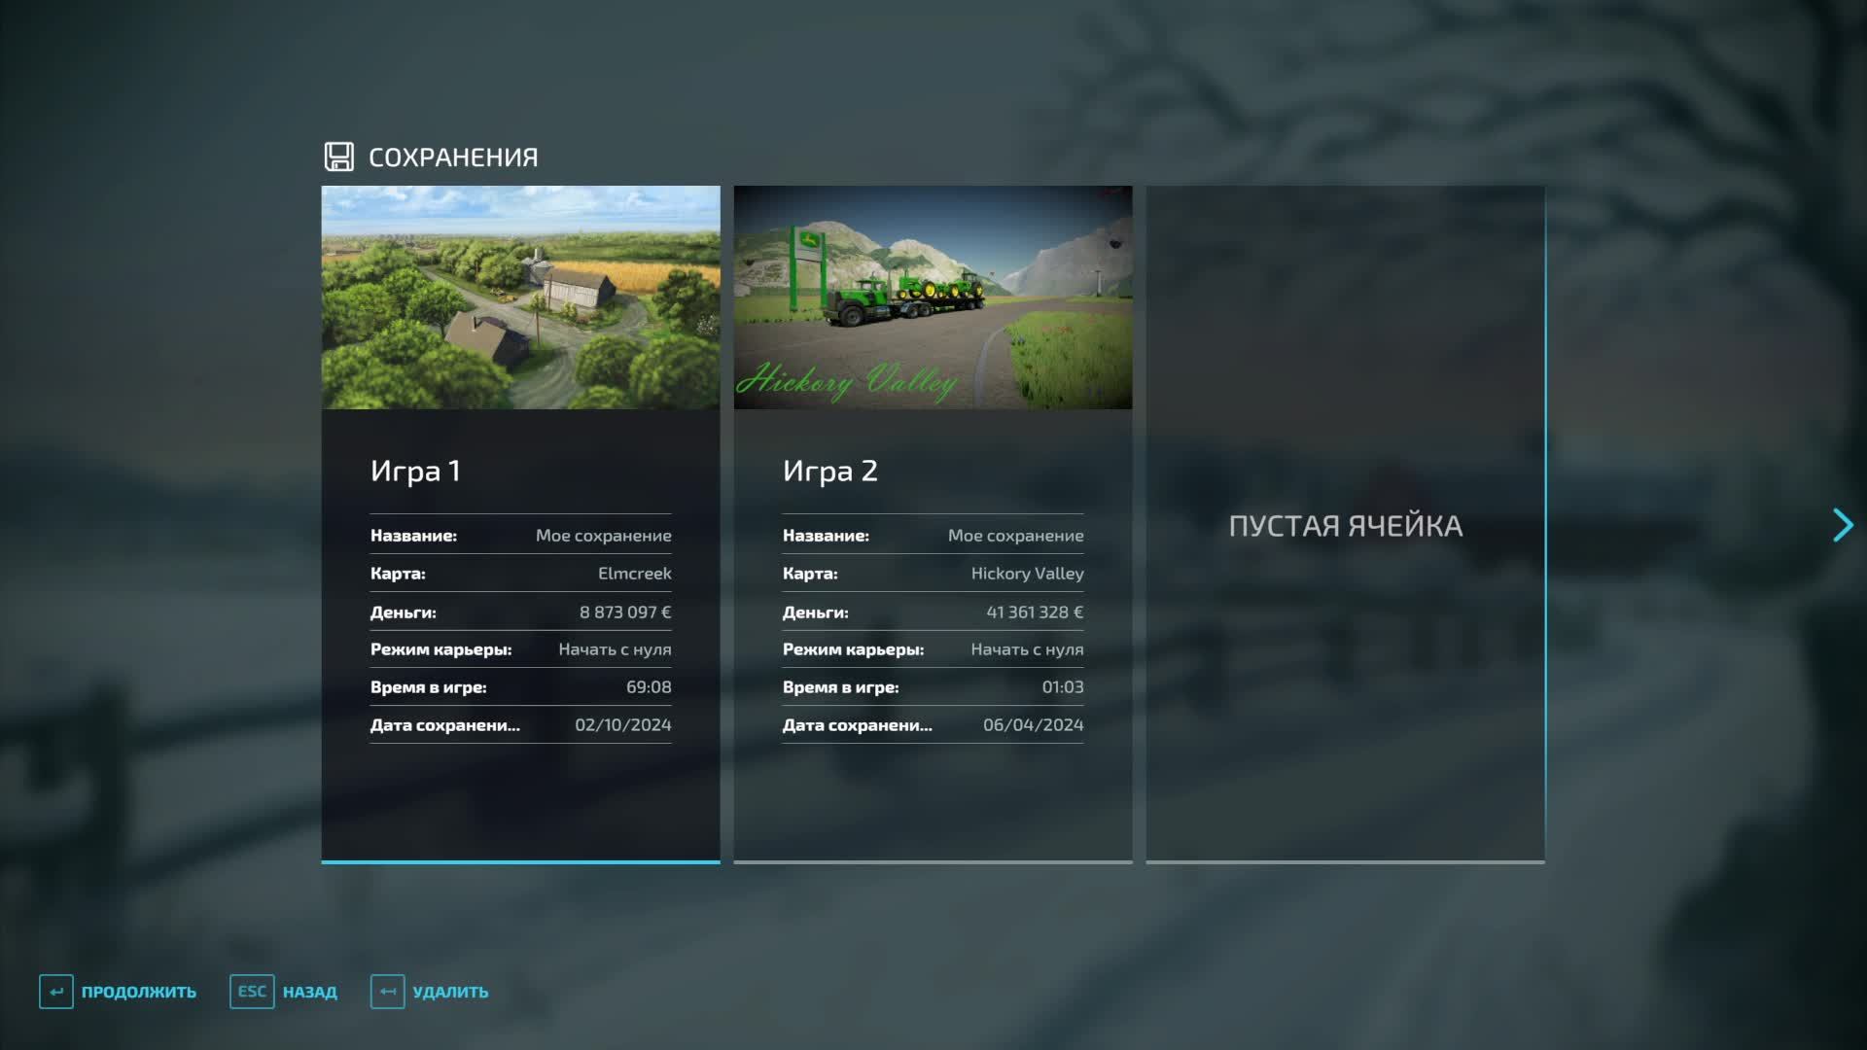Click the Игра 2 title
Screen dimensions: 1867x1050
[829, 471]
